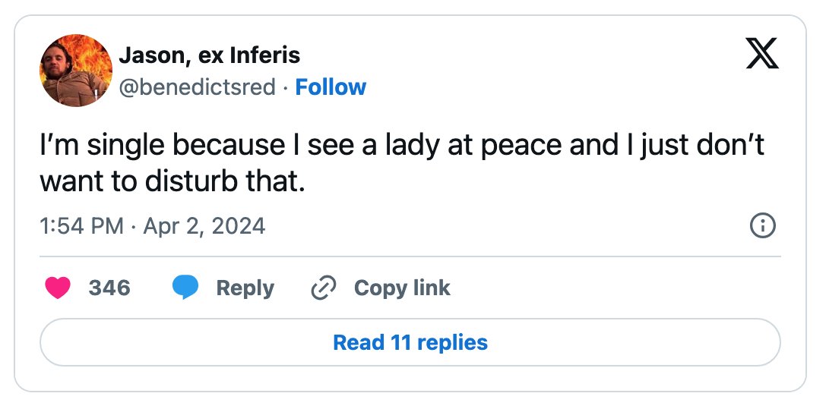Click the X logo icon
The image size is (826, 409).
click(x=762, y=54)
